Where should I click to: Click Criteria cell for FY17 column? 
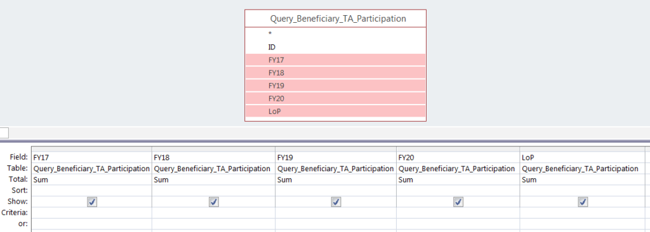(91, 212)
